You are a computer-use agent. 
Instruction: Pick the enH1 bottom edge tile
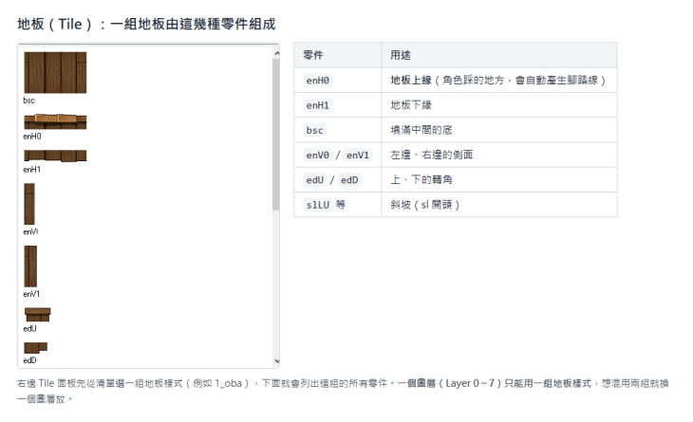(55, 156)
